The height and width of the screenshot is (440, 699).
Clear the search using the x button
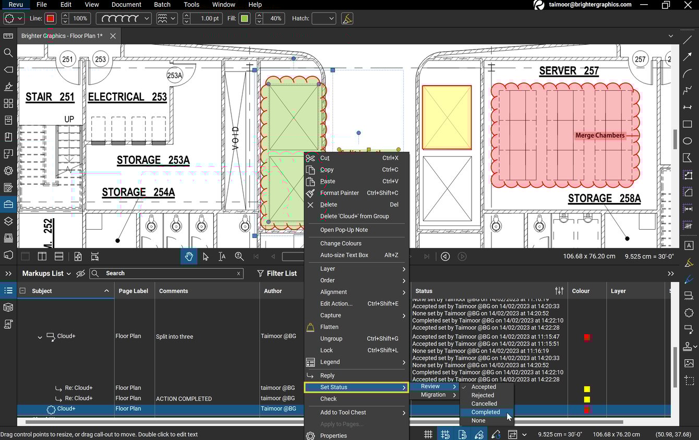tap(238, 273)
